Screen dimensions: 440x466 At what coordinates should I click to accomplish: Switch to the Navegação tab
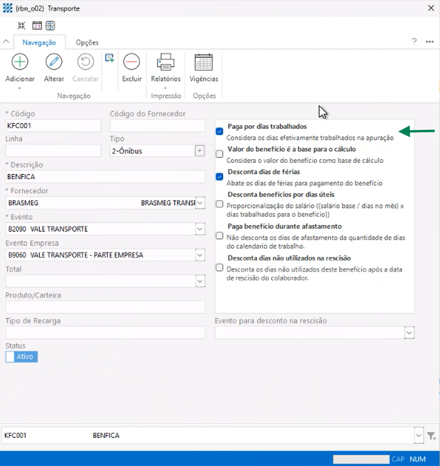coord(39,43)
